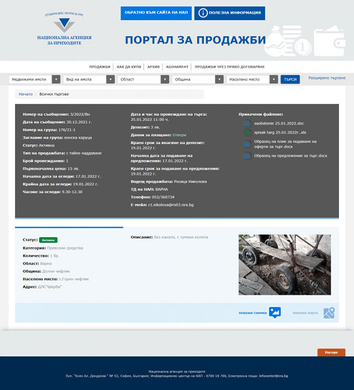
Task: Expand the 'Община' dropdown list
Action: 197,80
